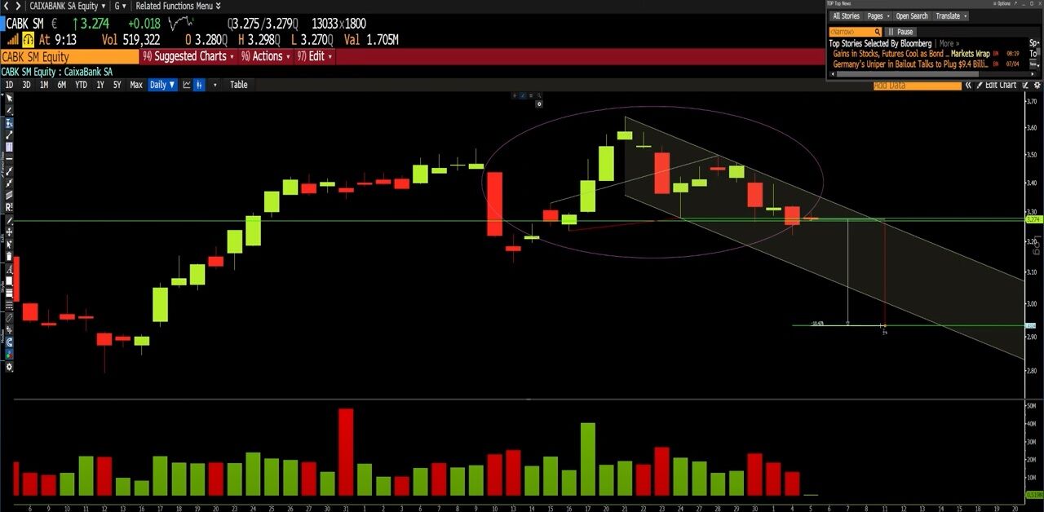
Task: Select the 3D time range
Action: coord(26,85)
